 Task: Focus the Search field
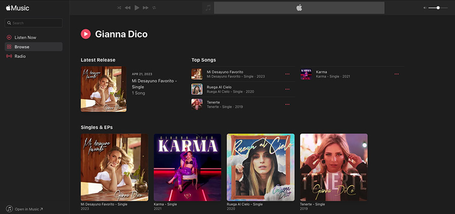[x=34, y=23]
